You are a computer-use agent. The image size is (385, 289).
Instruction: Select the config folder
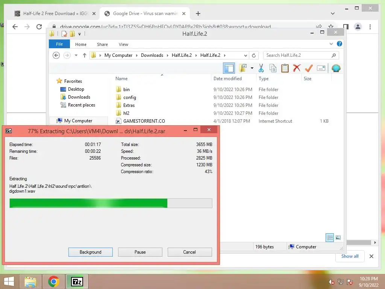click(129, 97)
